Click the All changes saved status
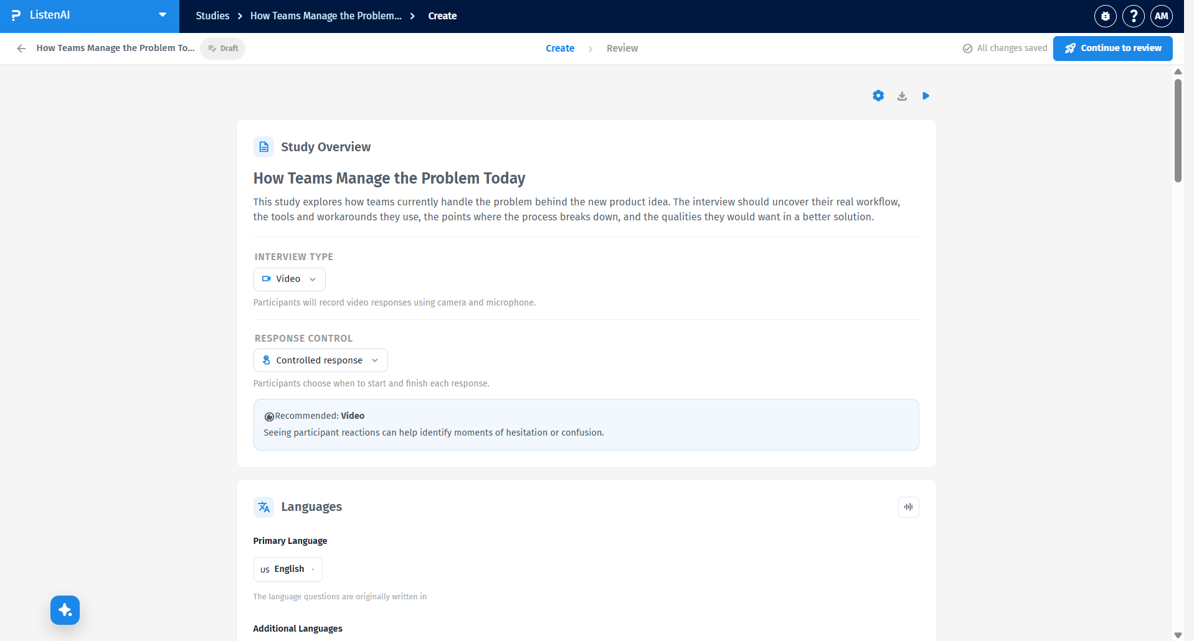The image size is (1194, 641). 1005,49
